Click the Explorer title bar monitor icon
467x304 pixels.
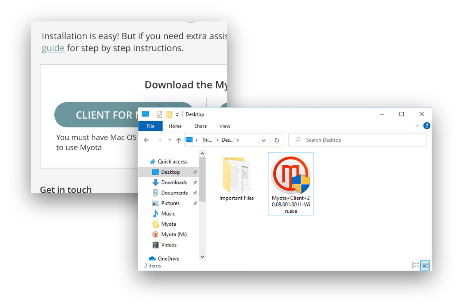145,114
